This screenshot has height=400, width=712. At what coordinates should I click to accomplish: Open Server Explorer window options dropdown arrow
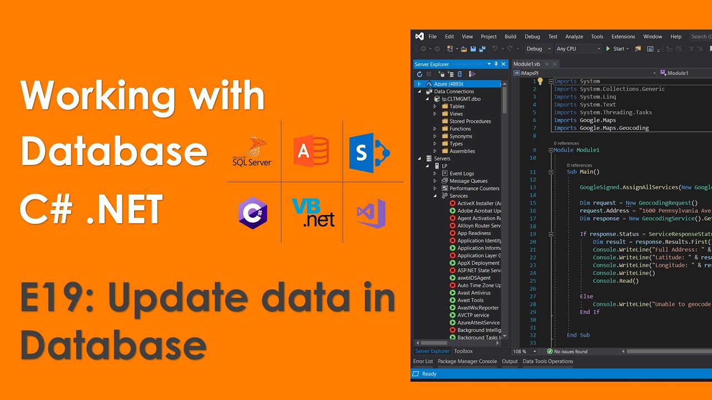[489, 64]
